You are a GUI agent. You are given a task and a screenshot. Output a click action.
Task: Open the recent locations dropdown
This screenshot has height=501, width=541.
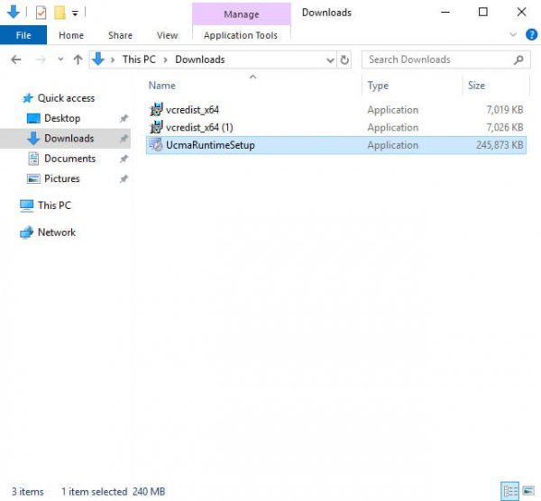click(x=60, y=59)
